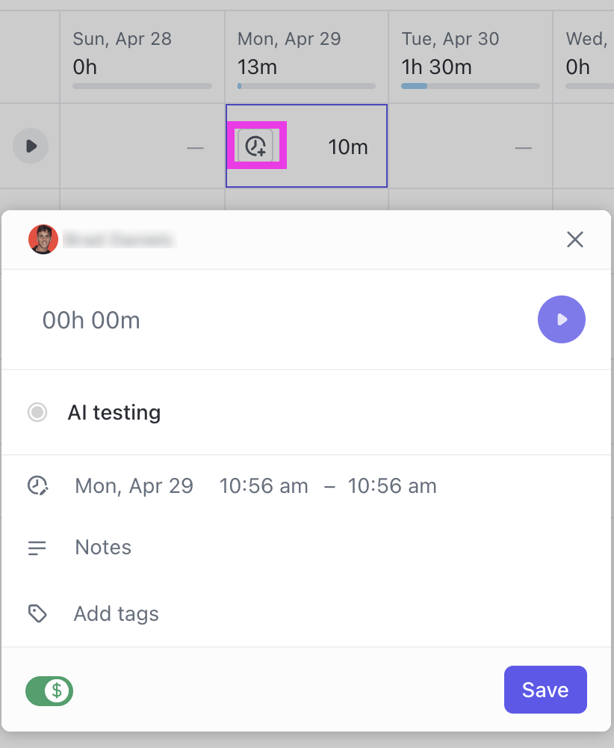614x748 pixels.
Task: Click the Tue, Apr 30 progress bar
Action: click(x=471, y=86)
